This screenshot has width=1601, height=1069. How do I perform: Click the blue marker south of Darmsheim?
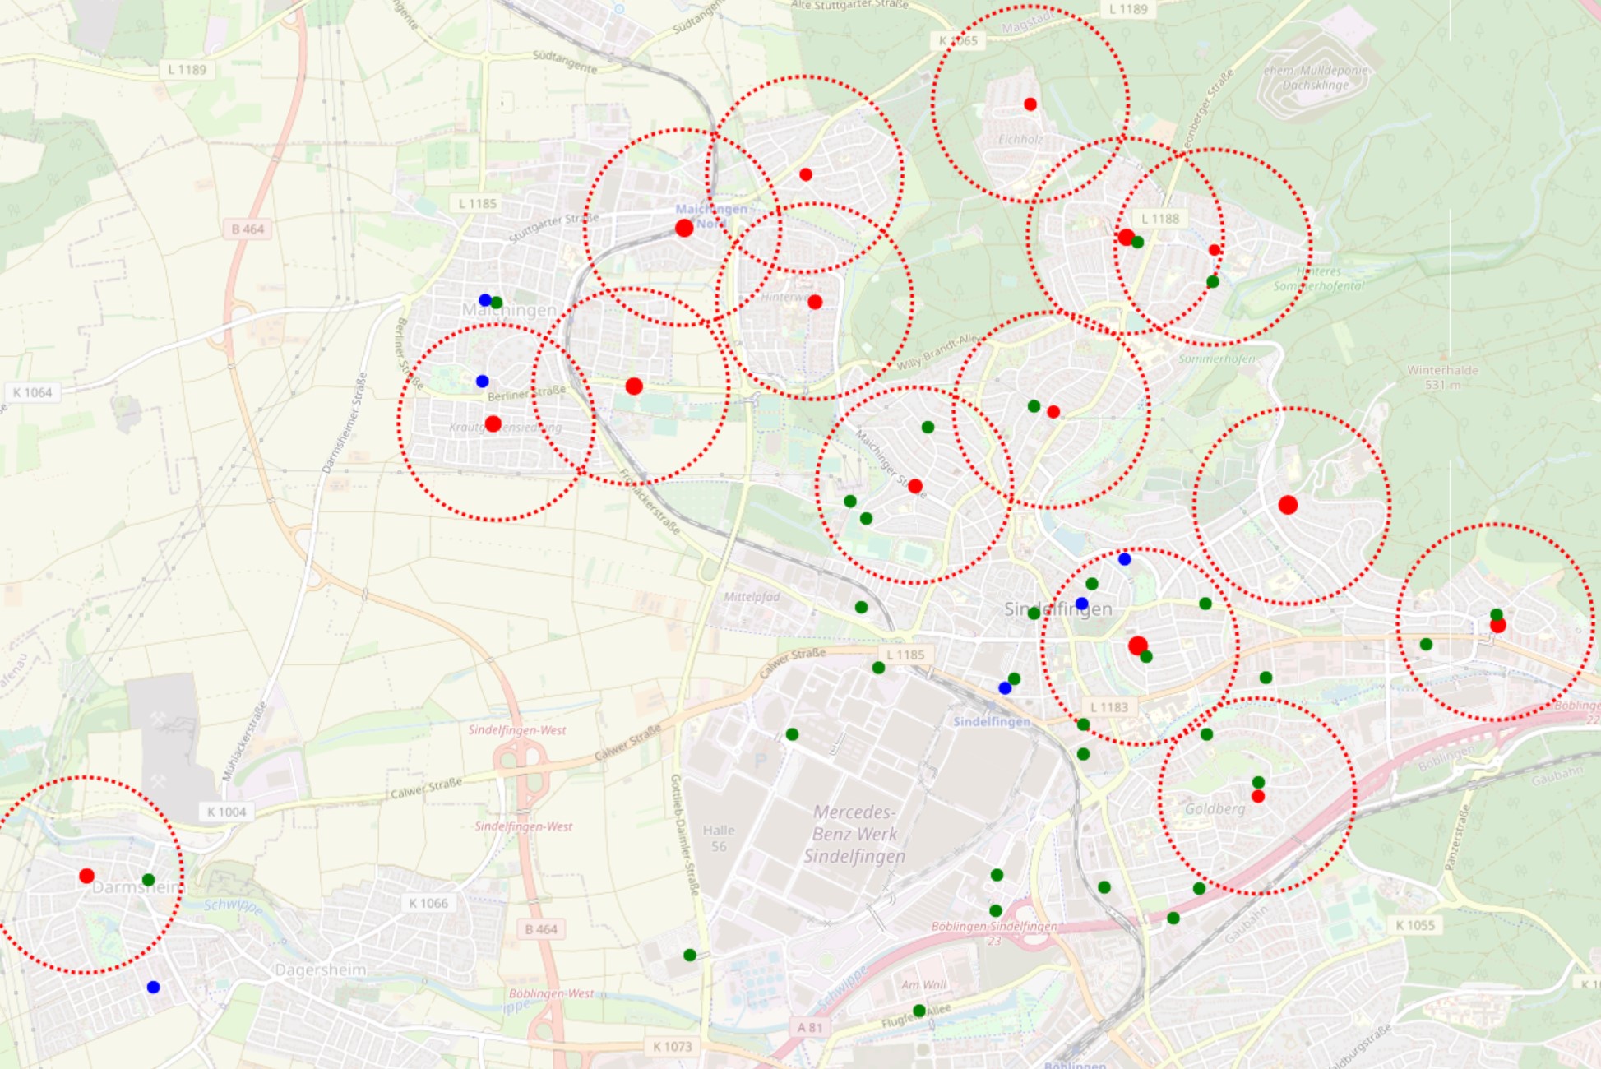[153, 987]
